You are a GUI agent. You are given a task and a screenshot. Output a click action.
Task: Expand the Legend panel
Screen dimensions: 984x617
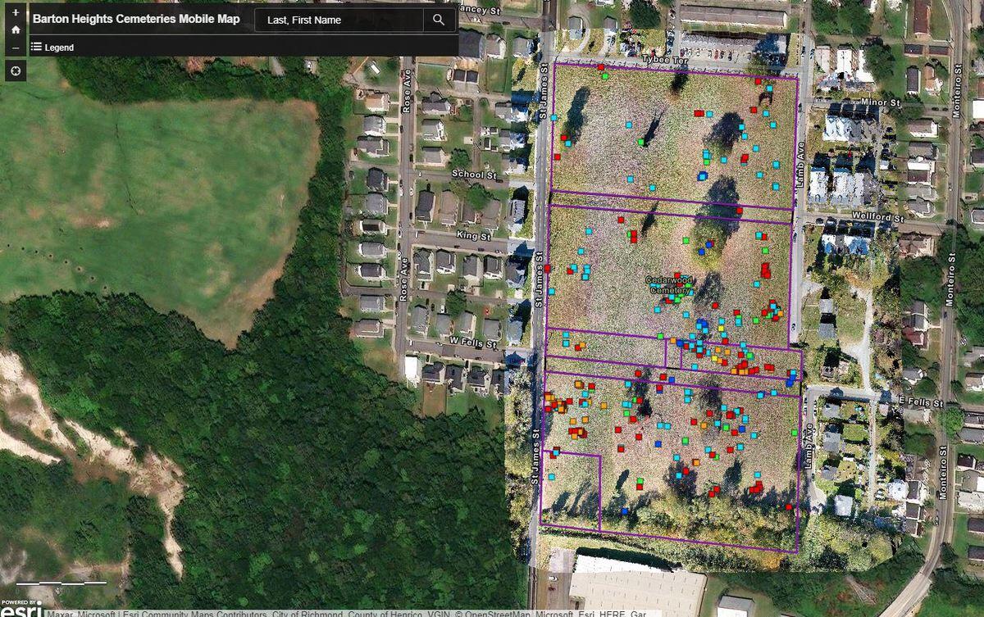pyautogui.click(x=58, y=48)
